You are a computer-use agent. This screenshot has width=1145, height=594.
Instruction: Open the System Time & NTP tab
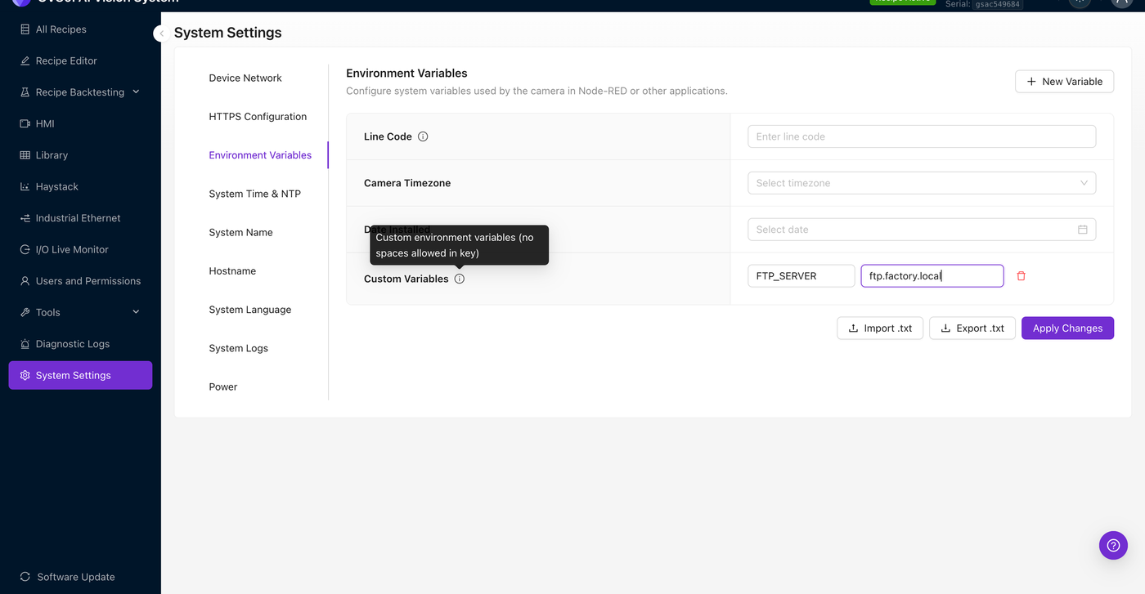[254, 194]
